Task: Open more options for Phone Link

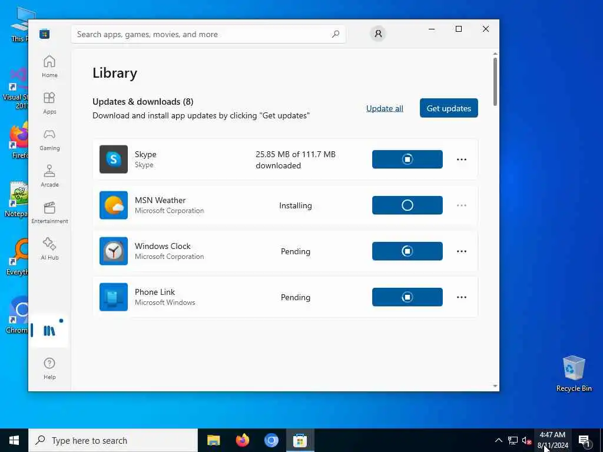Action: pyautogui.click(x=462, y=297)
